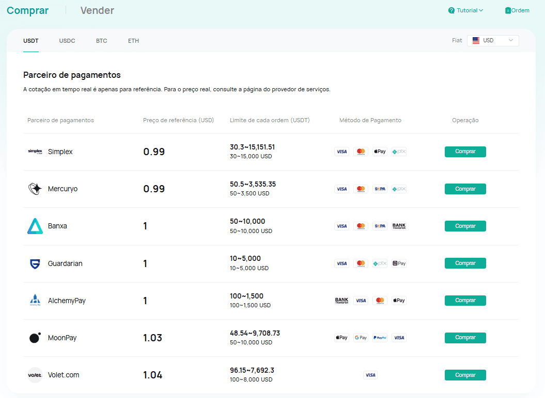Click the SEPA icon in Mercuryo row
The height and width of the screenshot is (398, 545).
click(x=380, y=189)
